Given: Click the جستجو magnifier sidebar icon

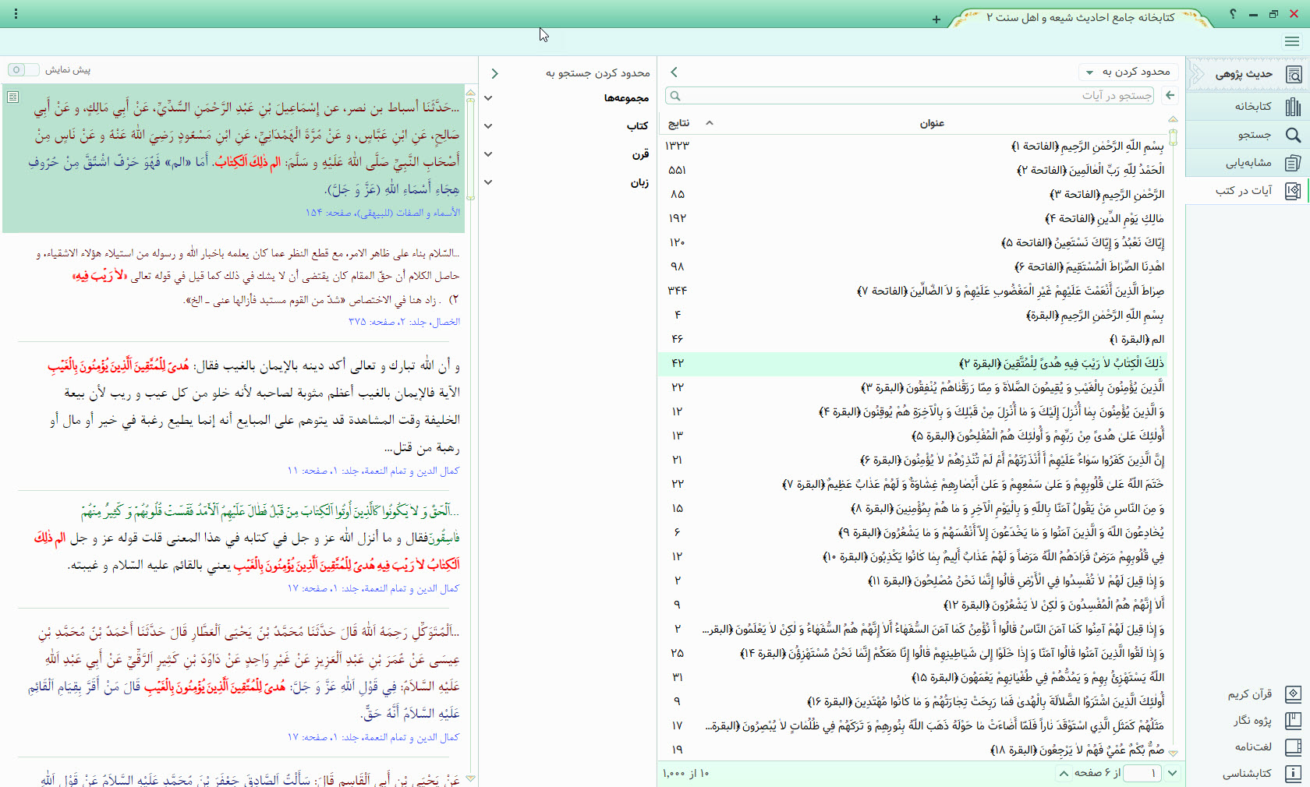Looking at the screenshot, I should [x=1293, y=135].
